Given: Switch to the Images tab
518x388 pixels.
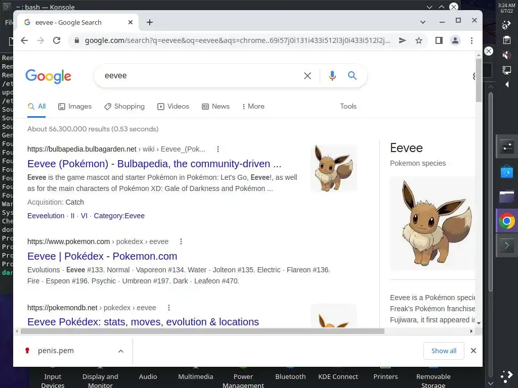Looking at the screenshot, I should click(x=75, y=107).
